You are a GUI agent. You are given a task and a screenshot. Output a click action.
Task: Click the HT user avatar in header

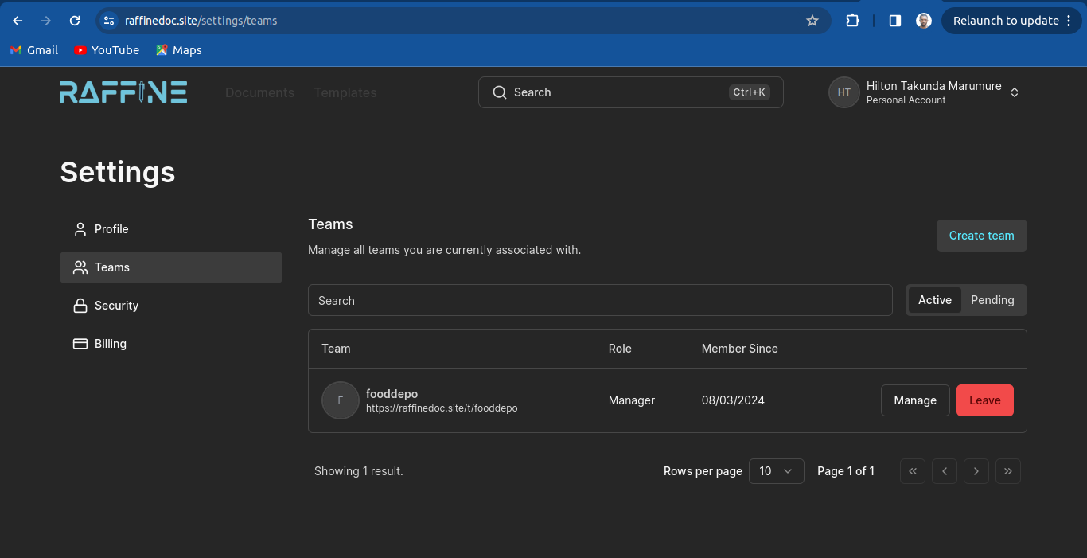coord(844,92)
